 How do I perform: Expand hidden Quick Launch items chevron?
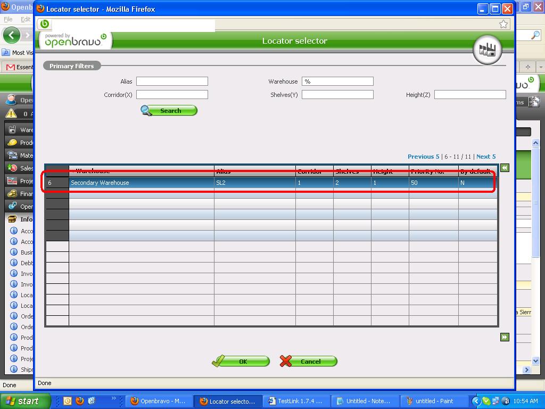114,398
